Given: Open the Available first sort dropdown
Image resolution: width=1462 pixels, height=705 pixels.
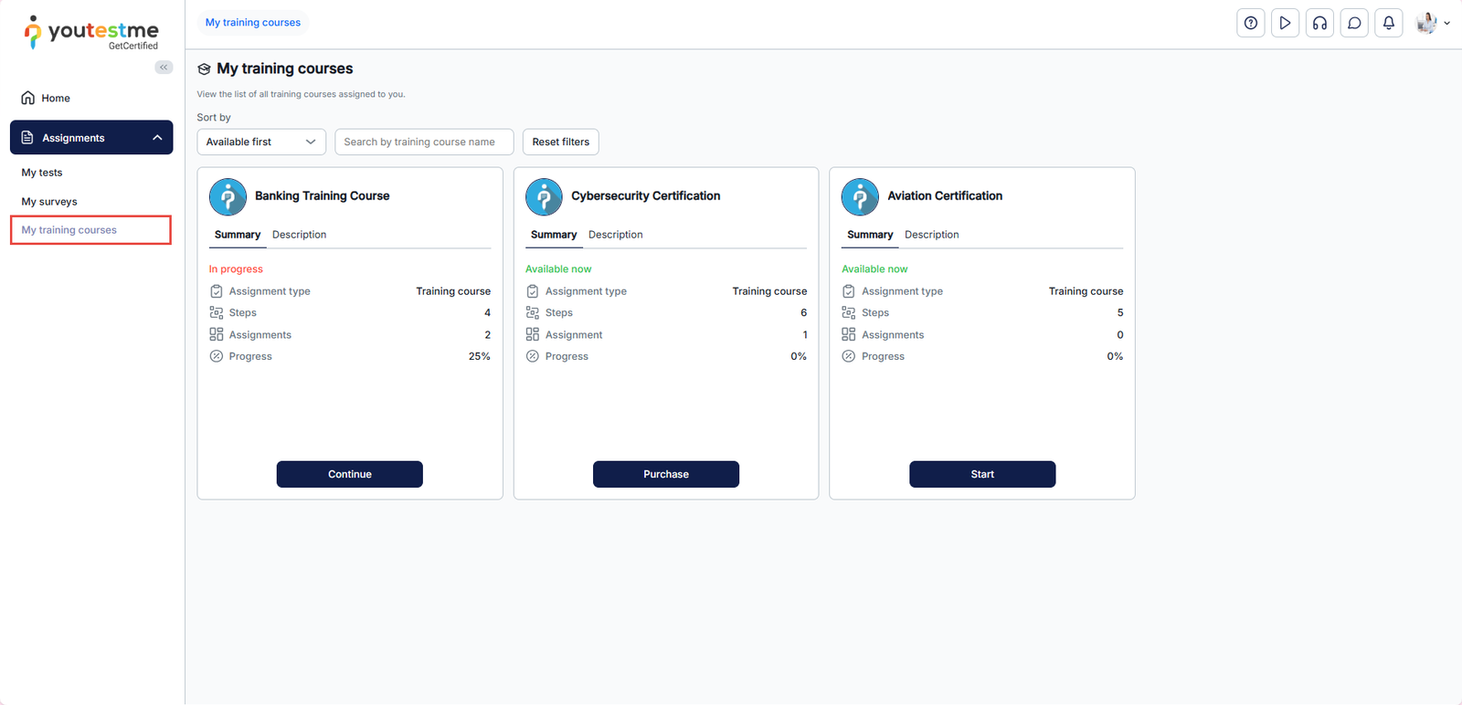Looking at the screenshot, I should [260, 142].
